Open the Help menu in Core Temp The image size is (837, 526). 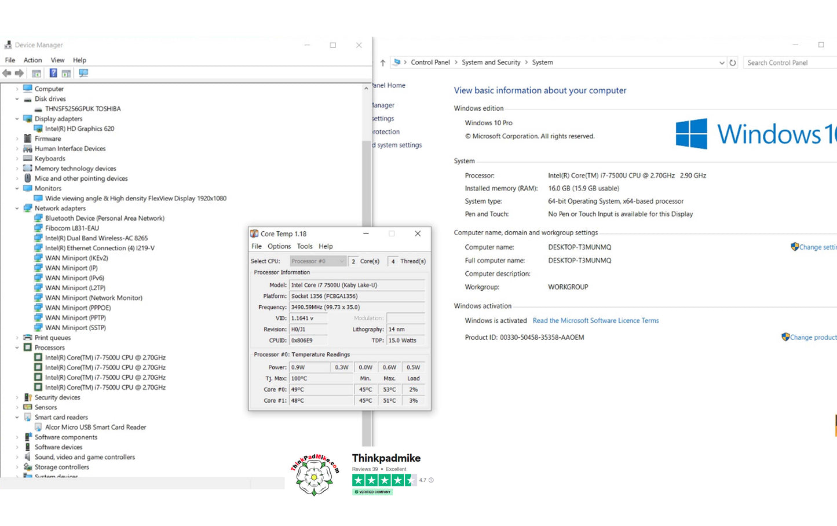point(326,246)
